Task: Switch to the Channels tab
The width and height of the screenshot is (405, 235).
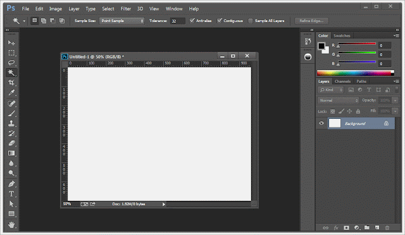Action: point(342,81)
